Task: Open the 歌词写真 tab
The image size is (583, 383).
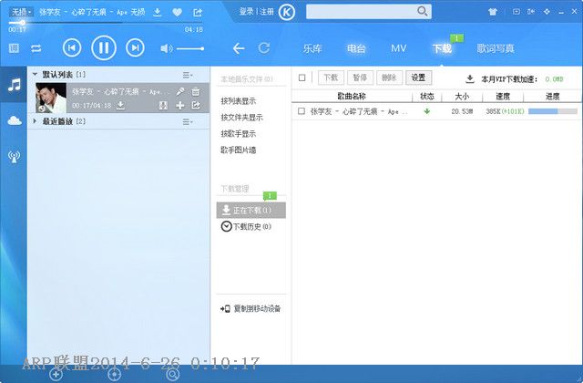Action: [496, 47]
